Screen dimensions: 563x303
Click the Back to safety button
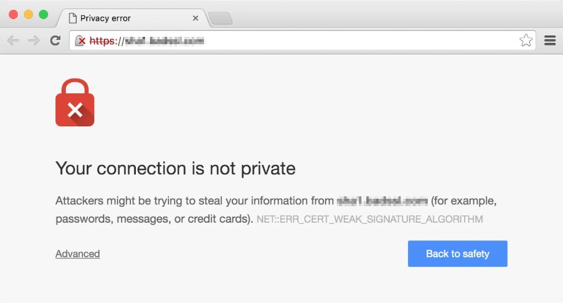point(457,253)
